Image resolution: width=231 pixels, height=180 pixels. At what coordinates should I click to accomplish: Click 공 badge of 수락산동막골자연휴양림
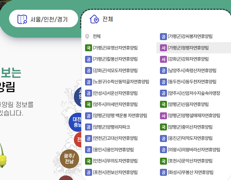pyautogui.click(x=89, y=82)
